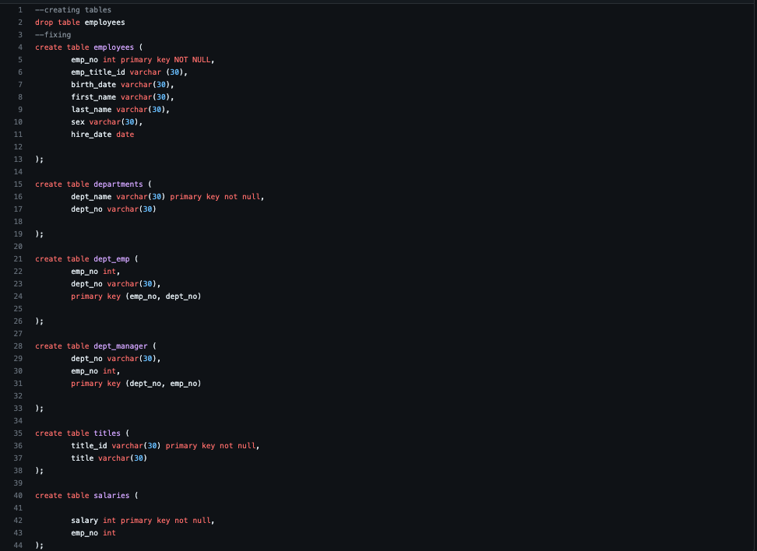Screen dimensions: 757x551
Task: Select the departments table name on line 15
Action: (118, 184)
